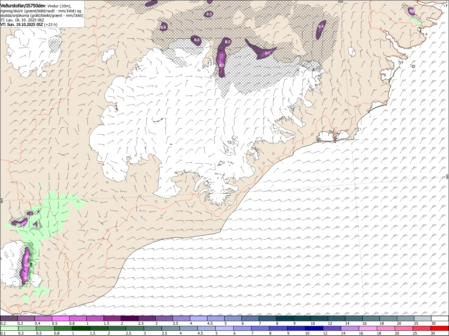Select the bright pink 0.5 snow legend swatch
The width and height of the screenshot is (449, 336).
coord(60,318)
